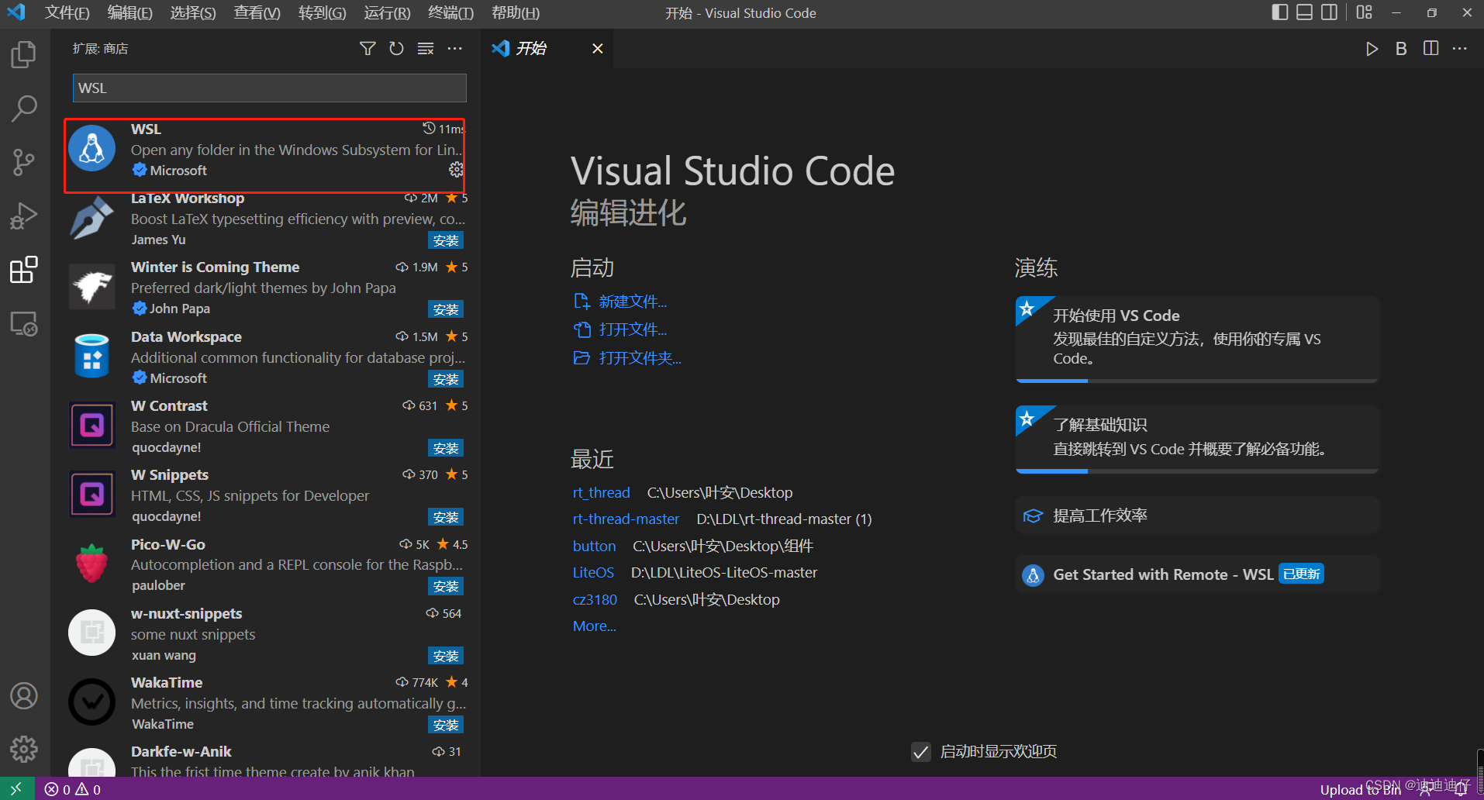Screen dimensions: 1484x800
Task: Toggle the show welcome page on startup checkbox
Action: [x=921, y=752]
